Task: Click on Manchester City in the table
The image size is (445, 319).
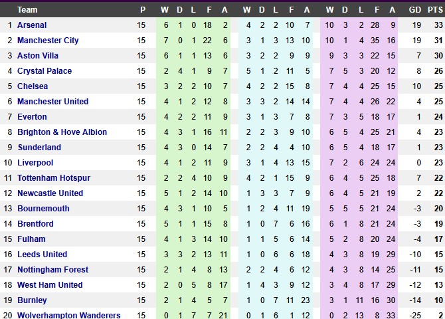Action: [48, 41]
